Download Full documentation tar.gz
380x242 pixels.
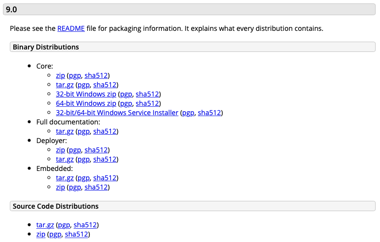(x=65, y=131)
